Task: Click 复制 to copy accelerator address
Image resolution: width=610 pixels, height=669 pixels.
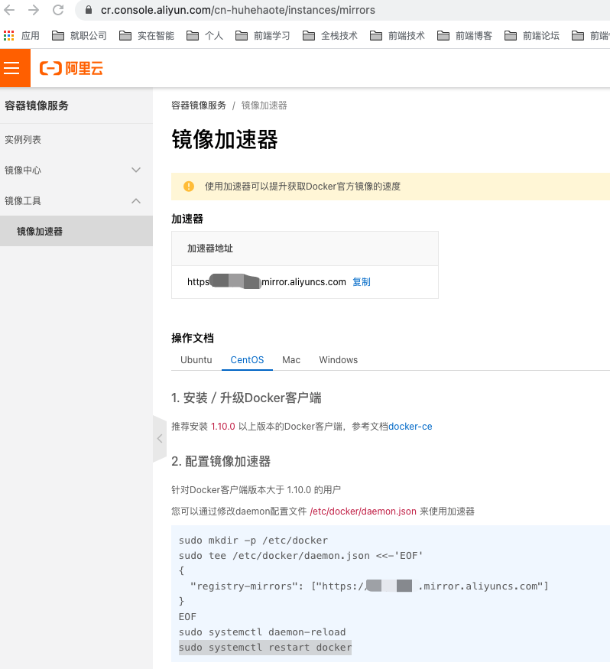Action: click(x=362, y=282)
